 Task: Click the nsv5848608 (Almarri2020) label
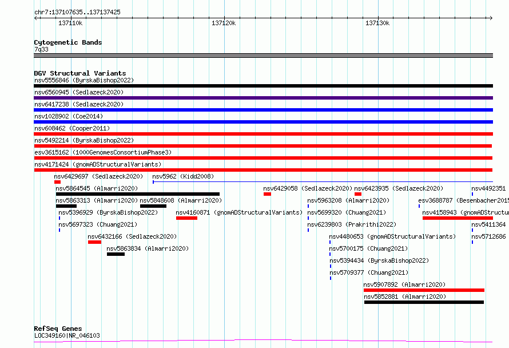tap(181, 200)
